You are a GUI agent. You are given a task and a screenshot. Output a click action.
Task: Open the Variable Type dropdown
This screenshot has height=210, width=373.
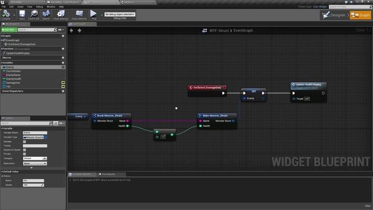[x=34, y=137]
